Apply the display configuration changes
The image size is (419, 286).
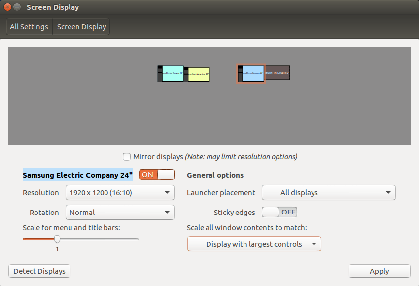(x=379, y=271)
